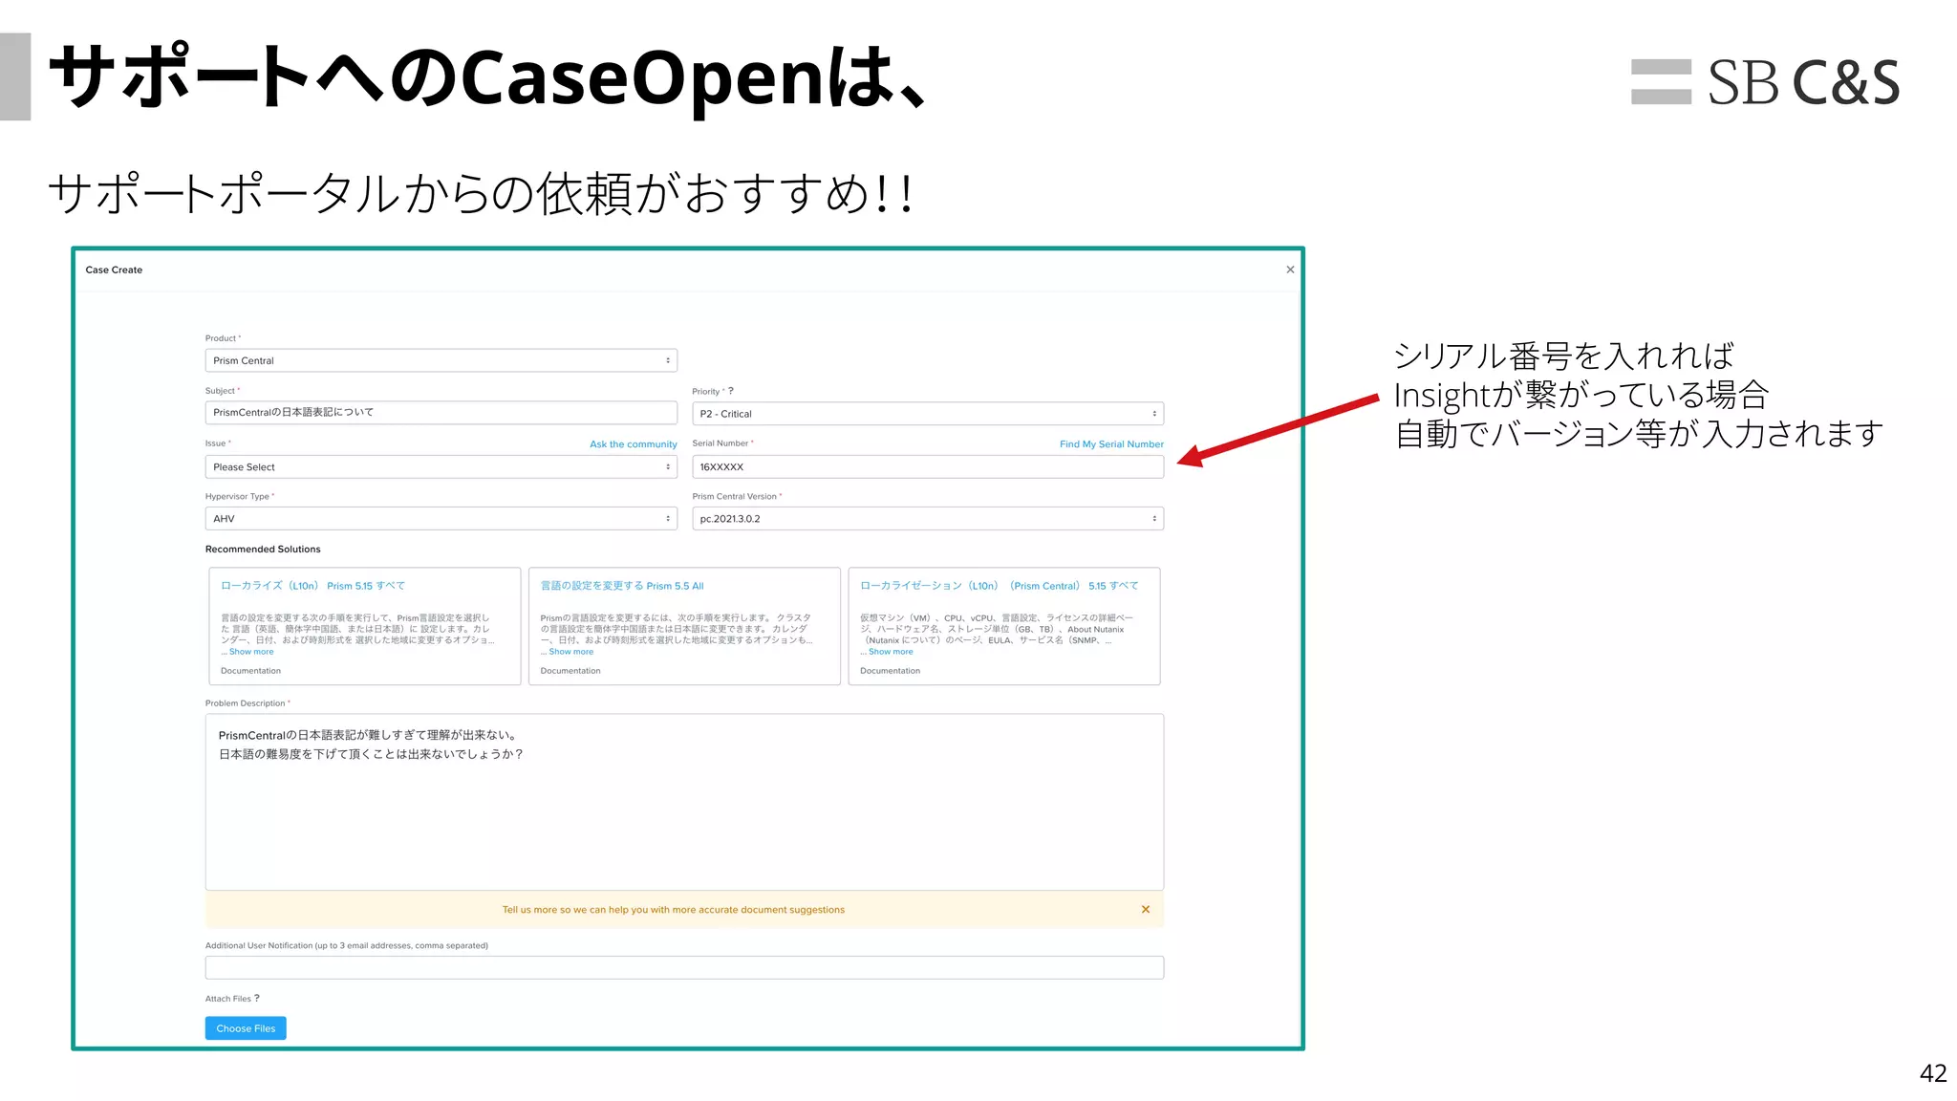Screen dimensions: 1957x1101
Task: Click the Tell us more banner text
Action: click(x=674, y=910)
